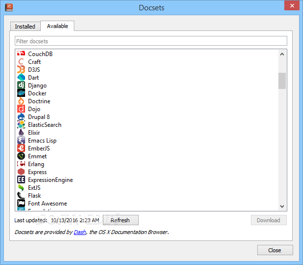Select the Doctrine docset name

39,101
